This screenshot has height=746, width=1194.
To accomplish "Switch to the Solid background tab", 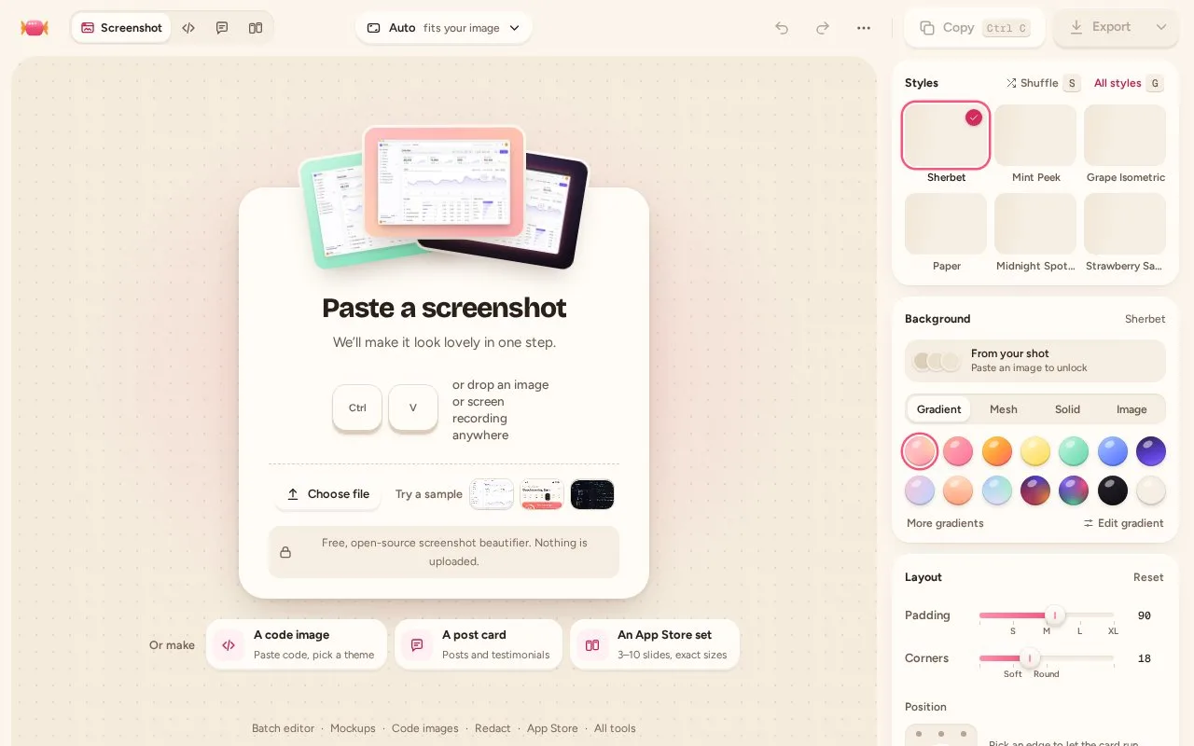I will click(1067, 409).
